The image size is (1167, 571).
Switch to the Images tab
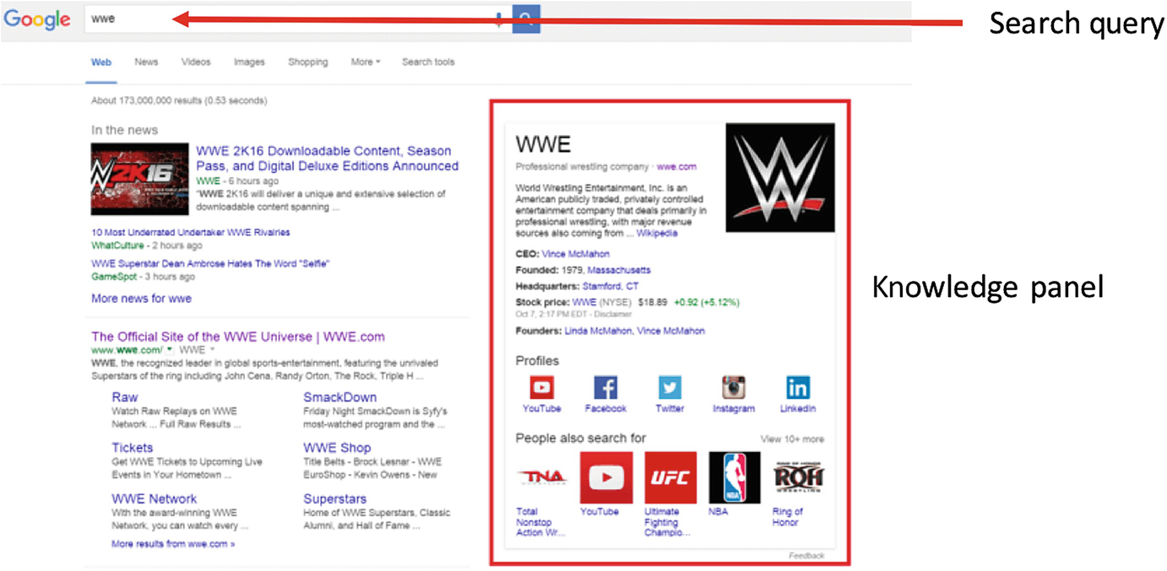249,62
